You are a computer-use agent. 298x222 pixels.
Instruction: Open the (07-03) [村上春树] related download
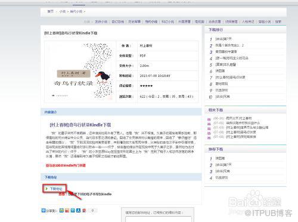[x=247, y=127]
